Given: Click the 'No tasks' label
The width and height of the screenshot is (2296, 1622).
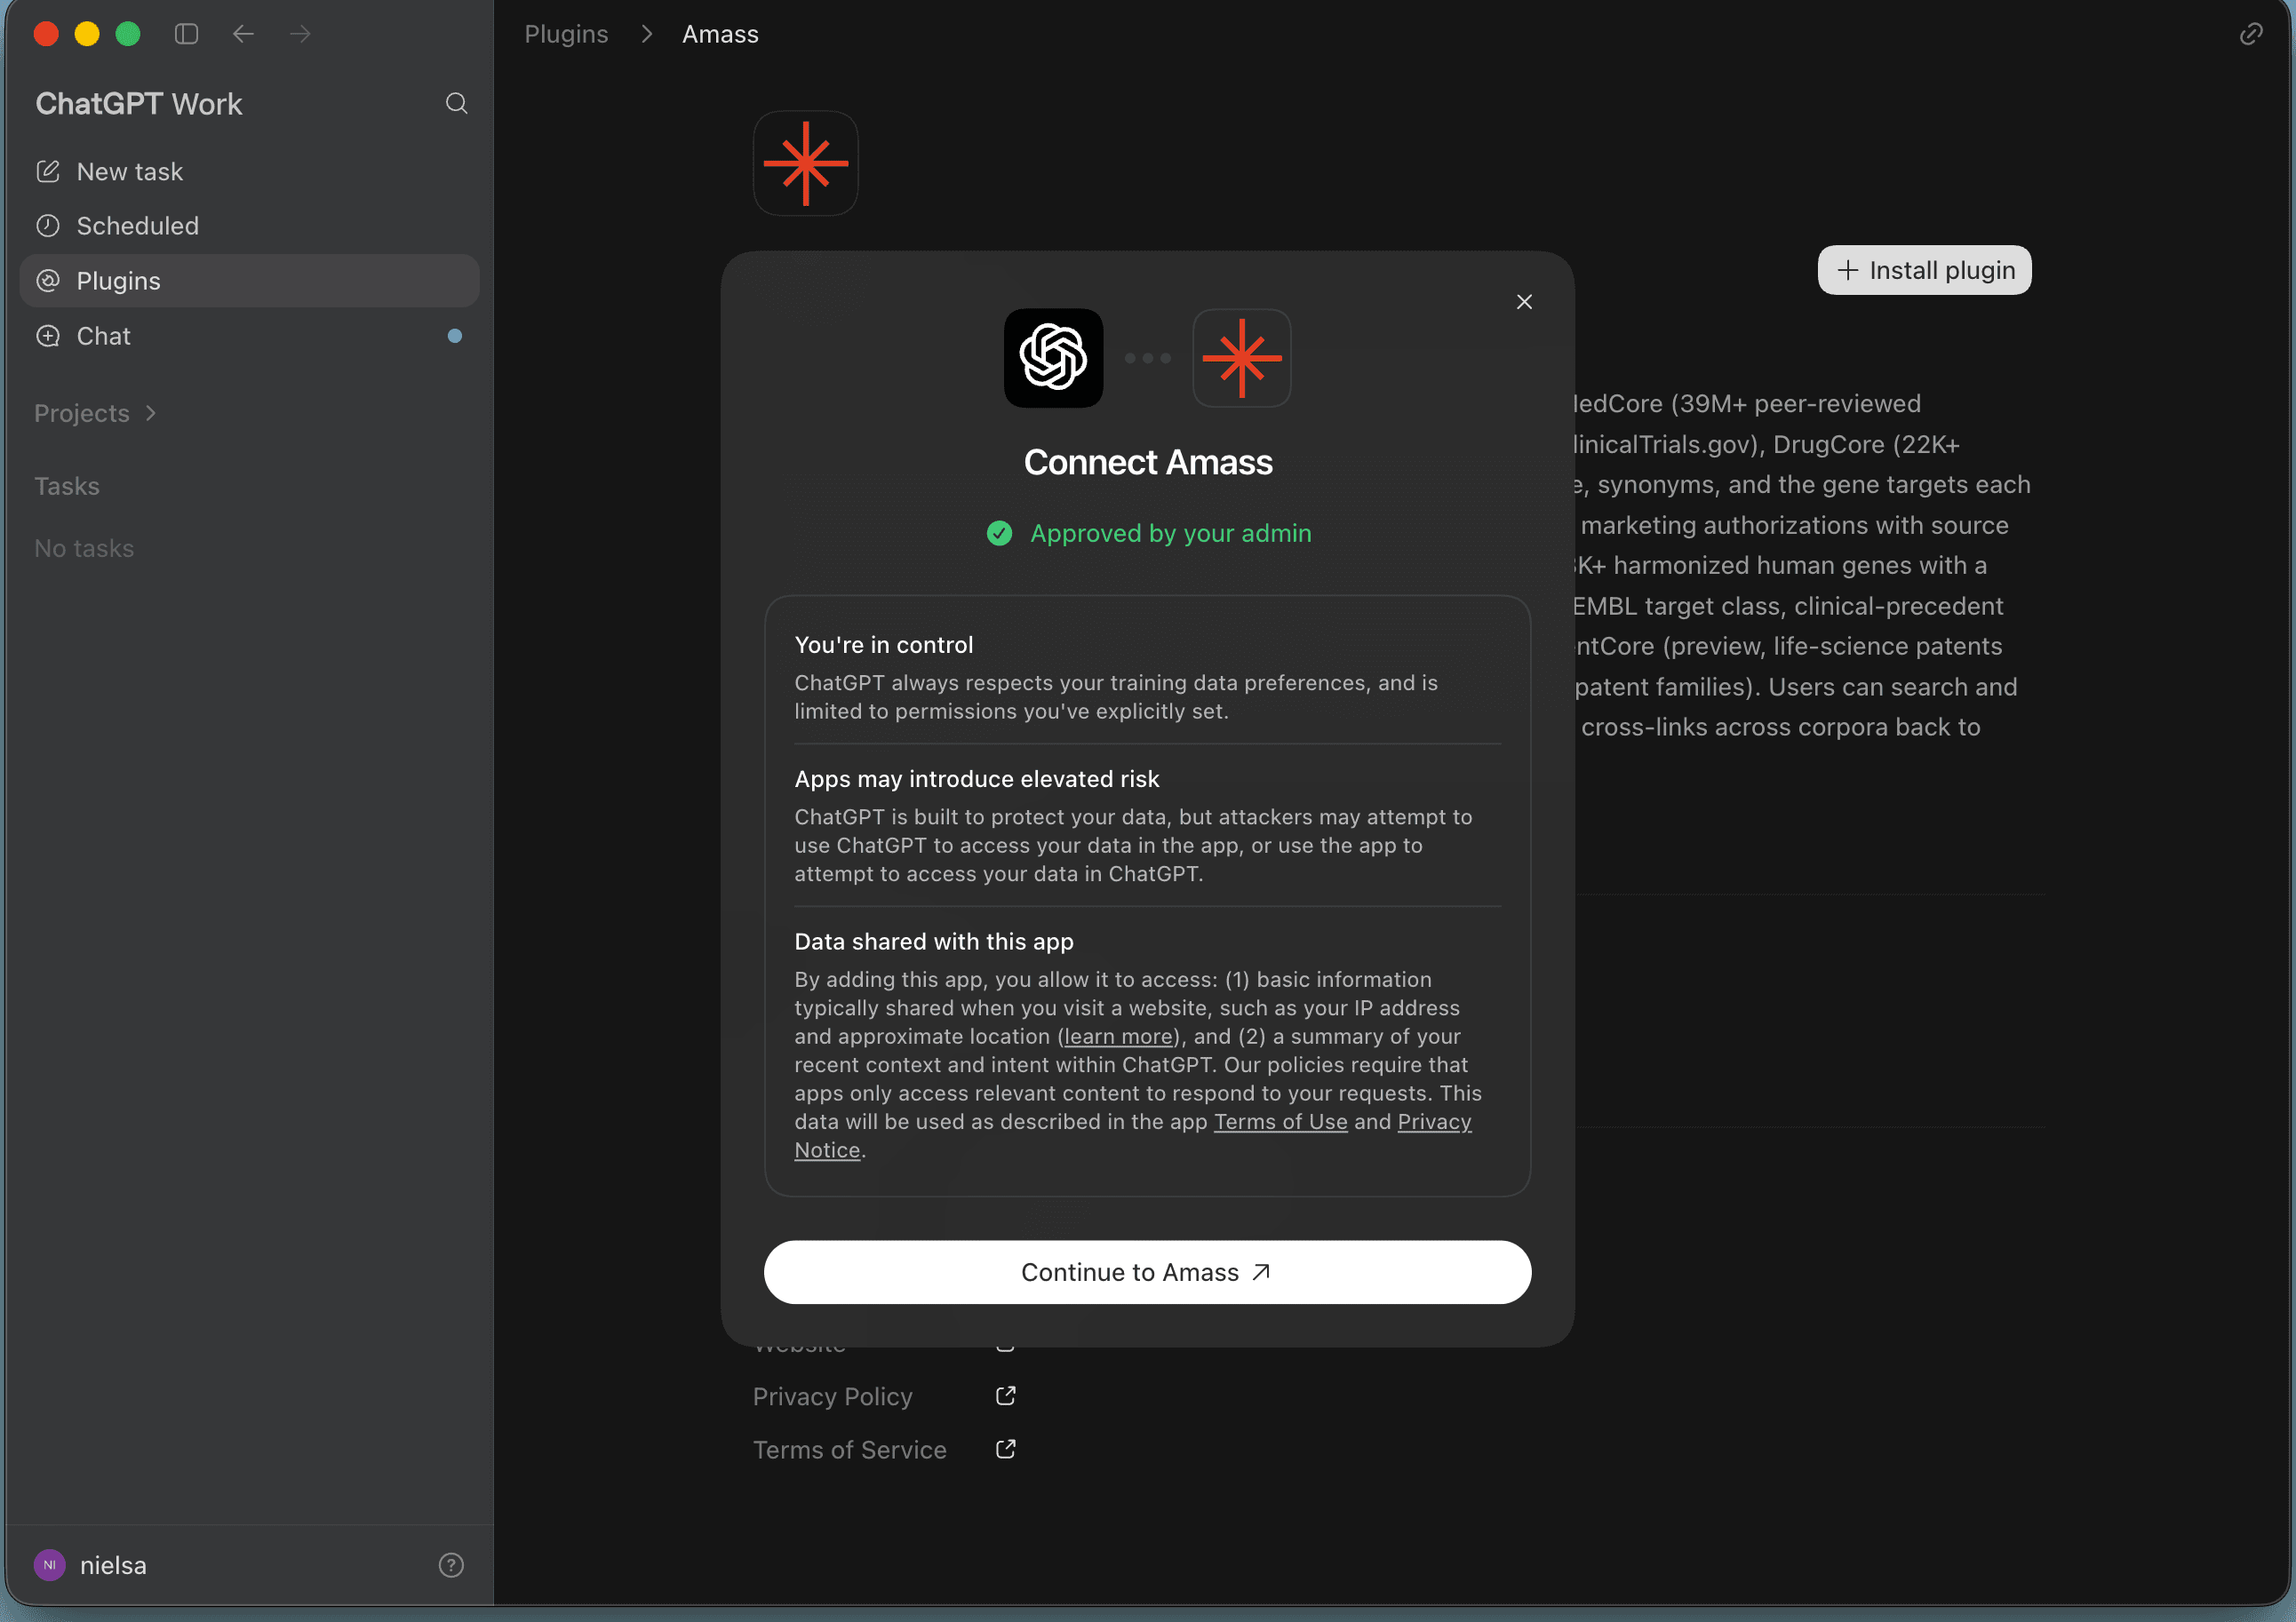Looking at the screenshot, I should (x=84, y=548).
